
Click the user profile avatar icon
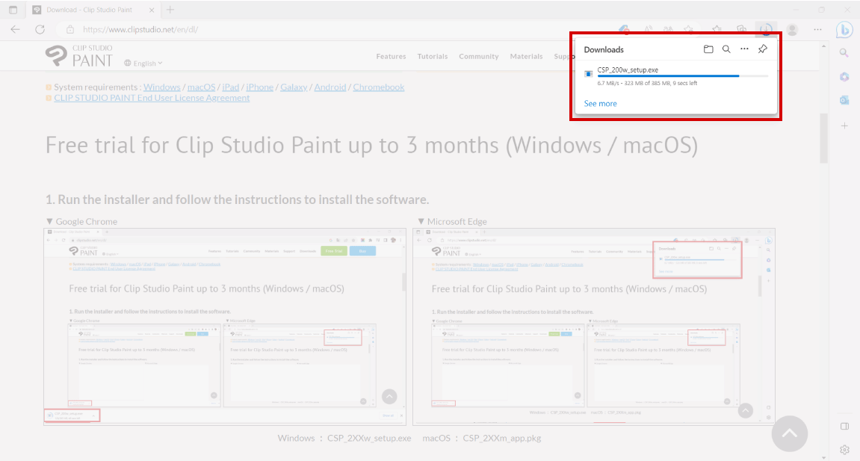(792, 30)
